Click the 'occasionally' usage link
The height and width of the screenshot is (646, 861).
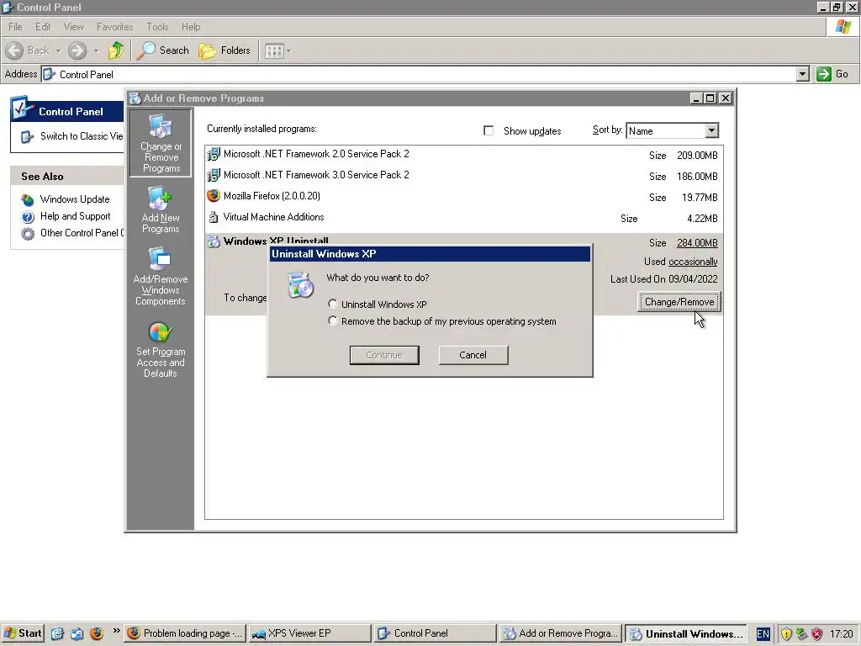click(693, 262)
